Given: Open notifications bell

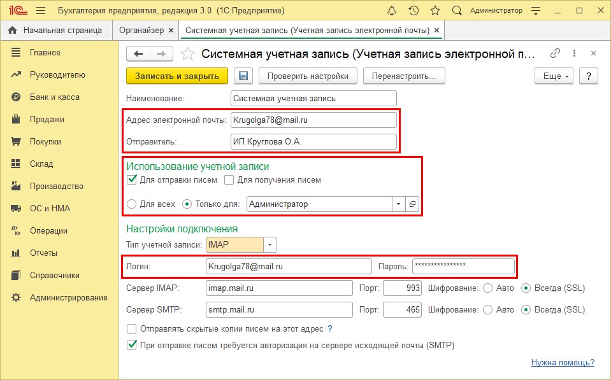Looking at the screenshot, I should click(392, 11).
